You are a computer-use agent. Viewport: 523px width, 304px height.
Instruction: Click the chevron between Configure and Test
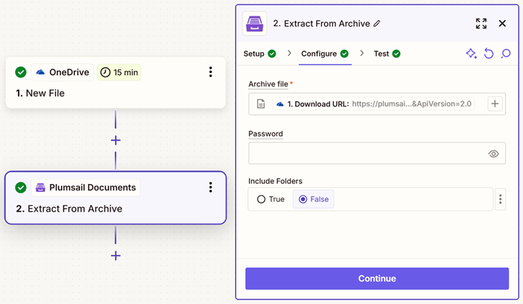pos(362,53)
